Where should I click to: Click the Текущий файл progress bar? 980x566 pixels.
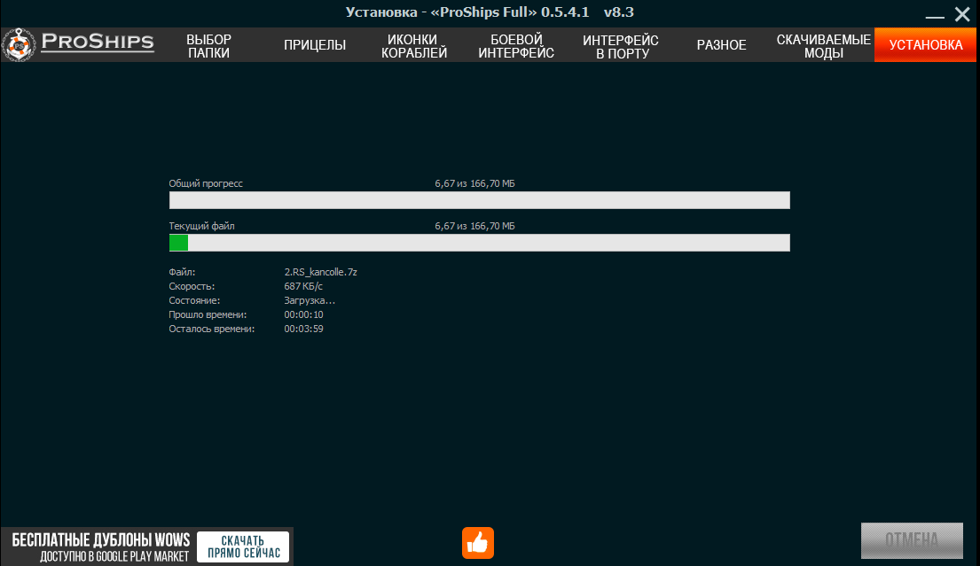480,243
